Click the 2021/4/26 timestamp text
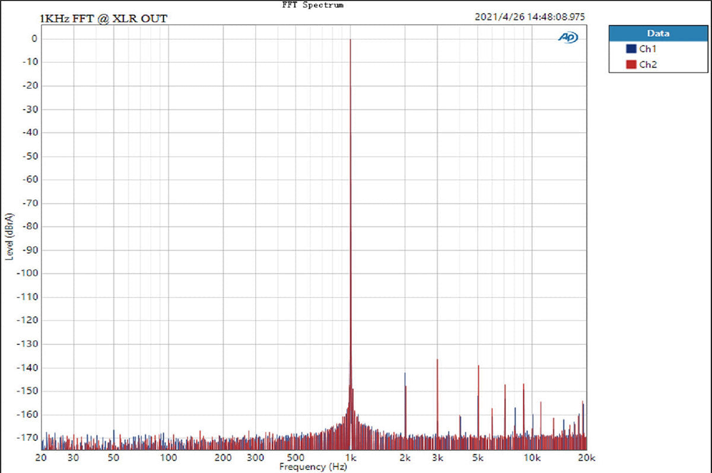The image size is (712, 473). [530, 17]
